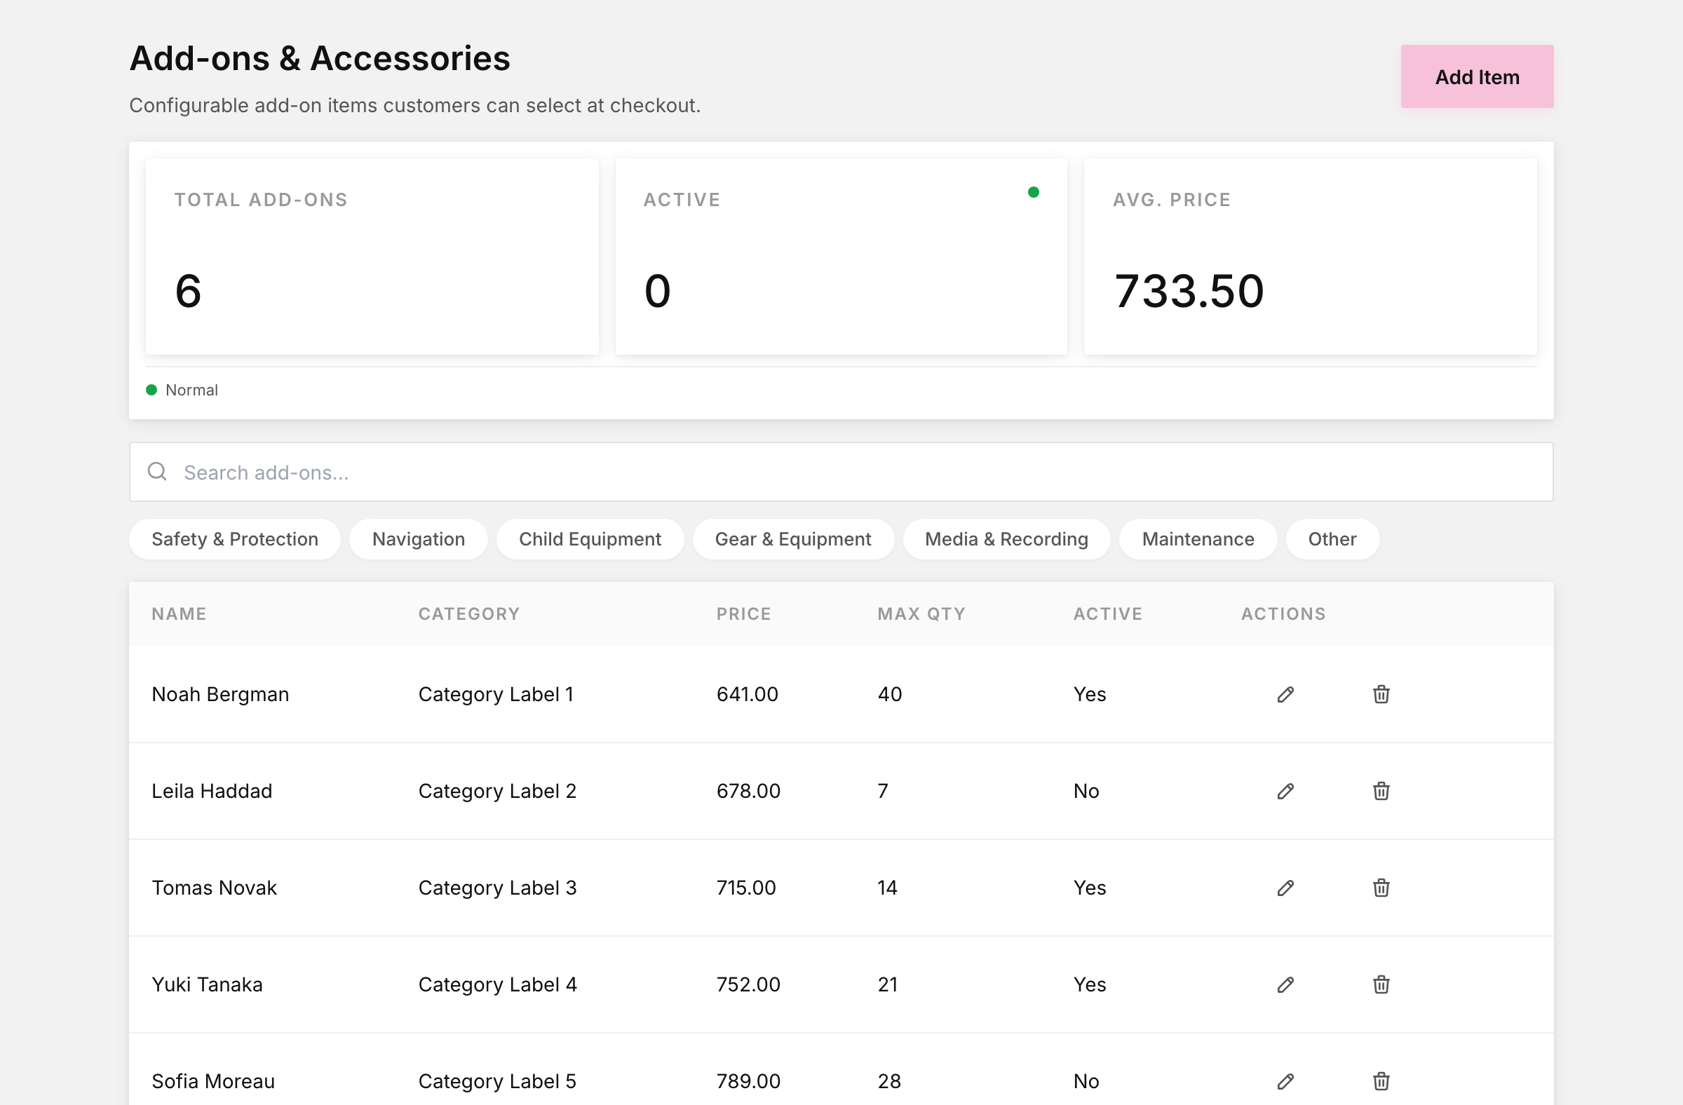The image size is (1683, 1105).
Task: Open editor for Tomas Novak
Action: (1285, 888)
